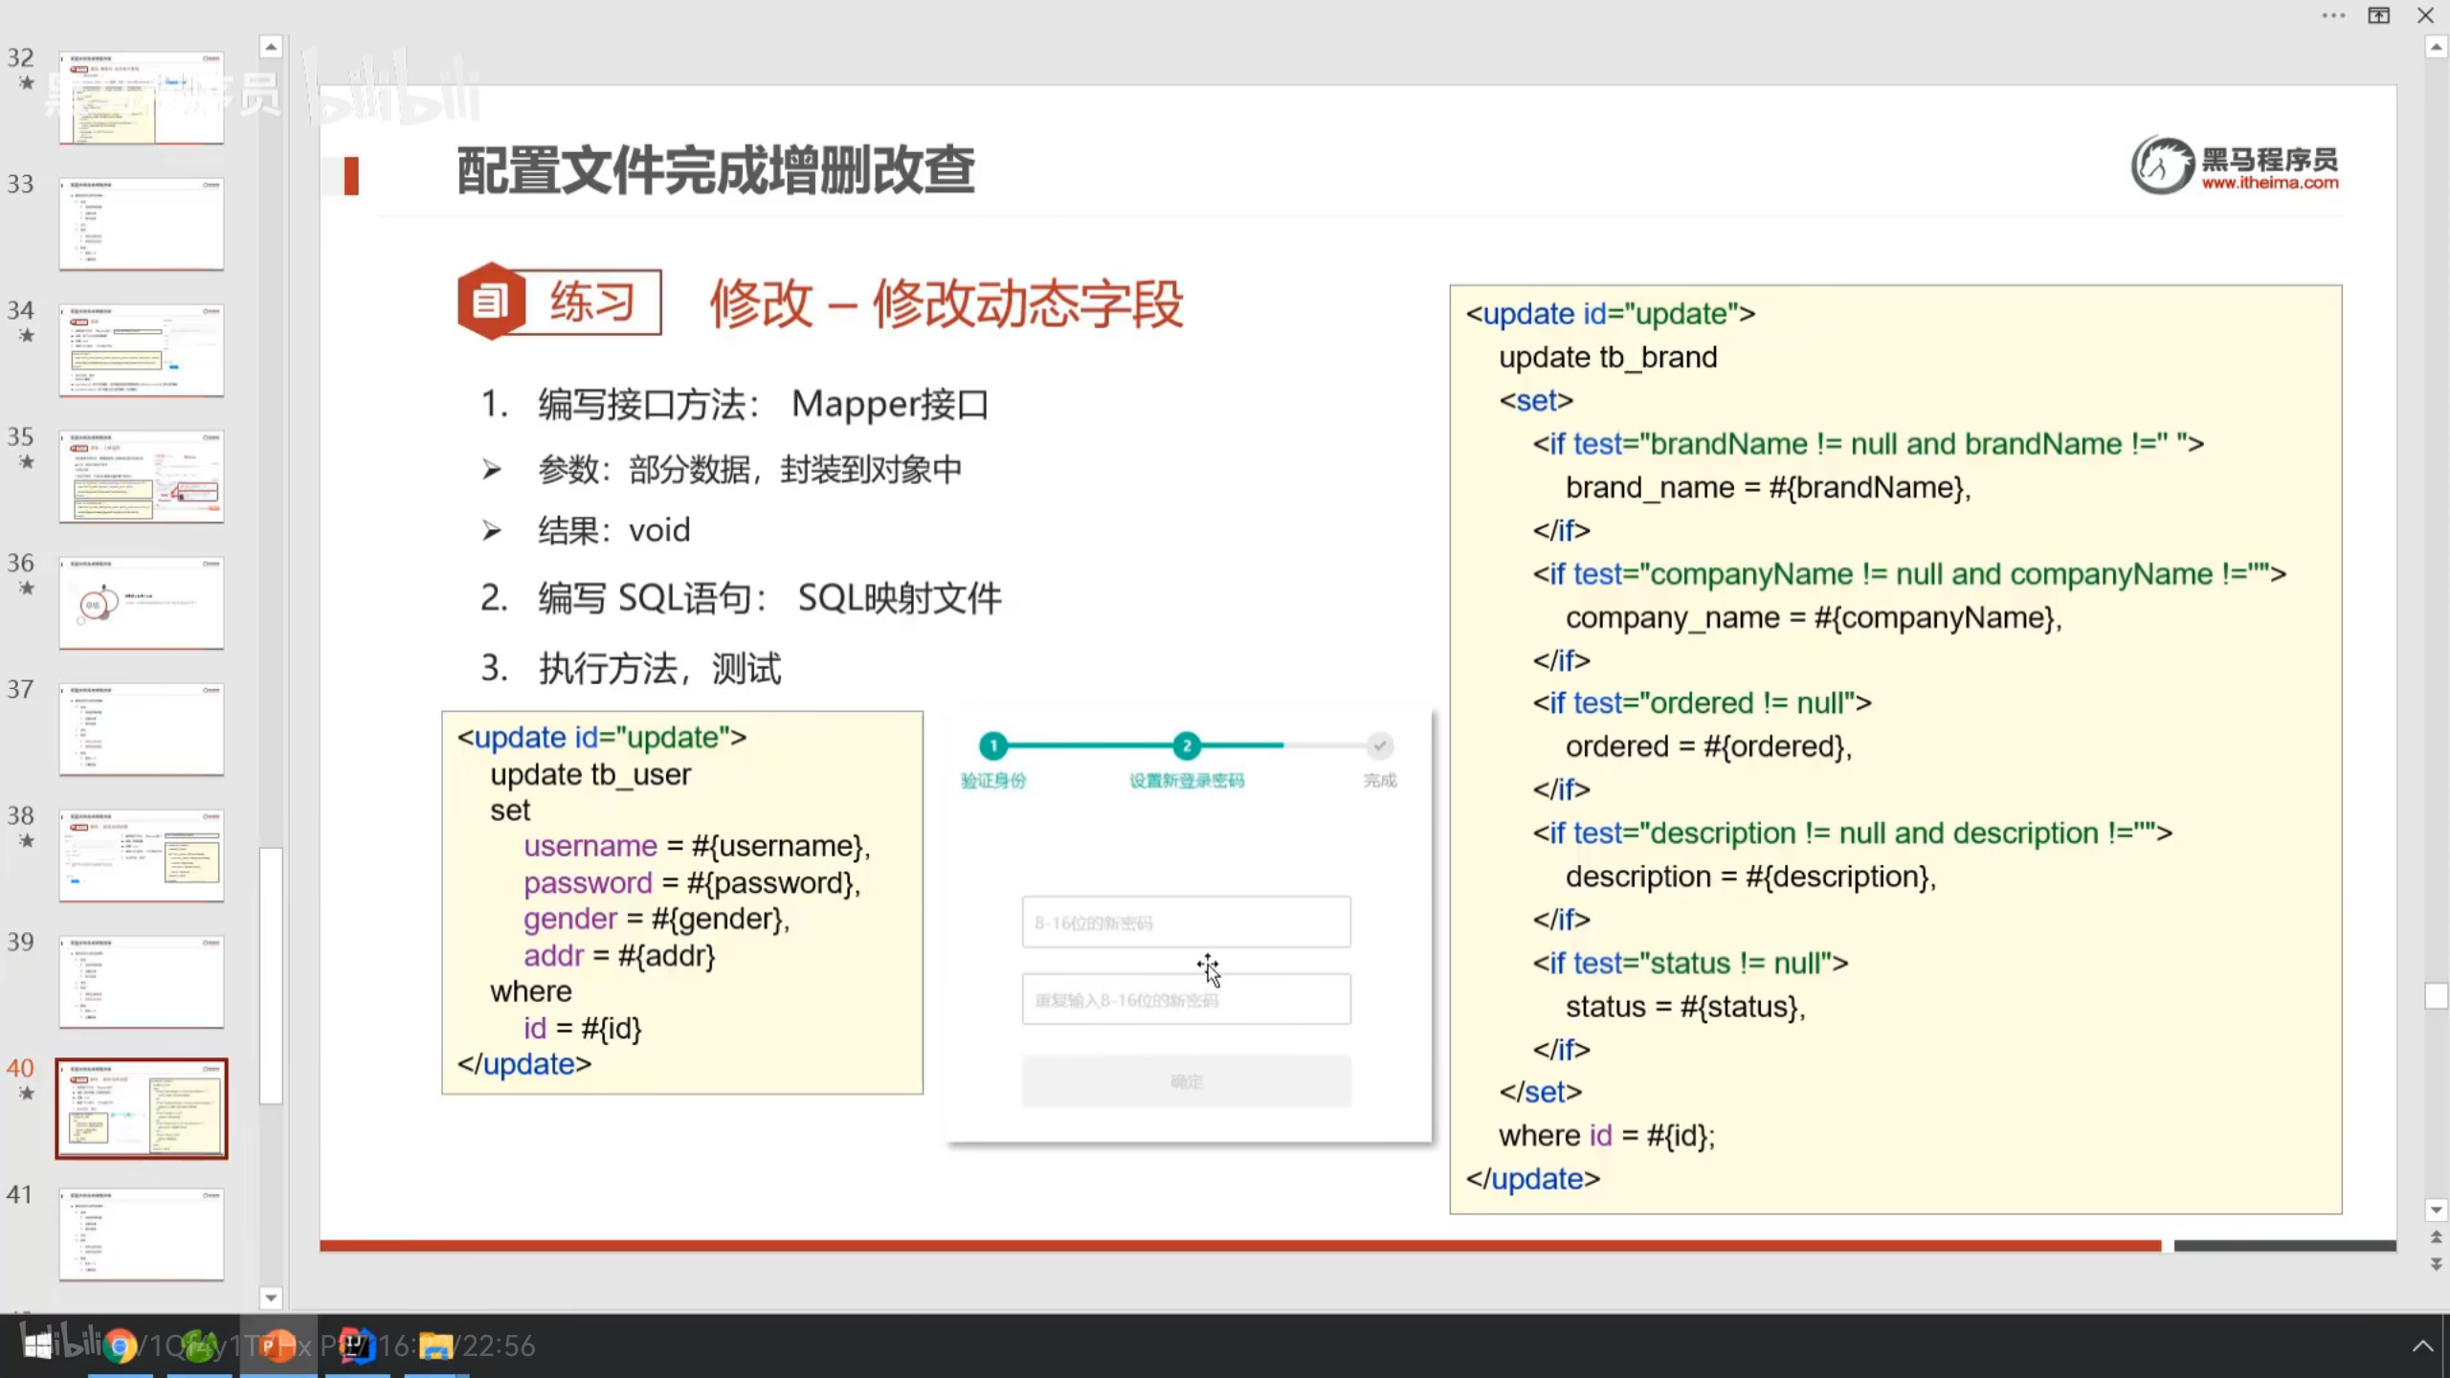
Task: Select slide 36 thumbnail
Action: (x=142, y=603)
